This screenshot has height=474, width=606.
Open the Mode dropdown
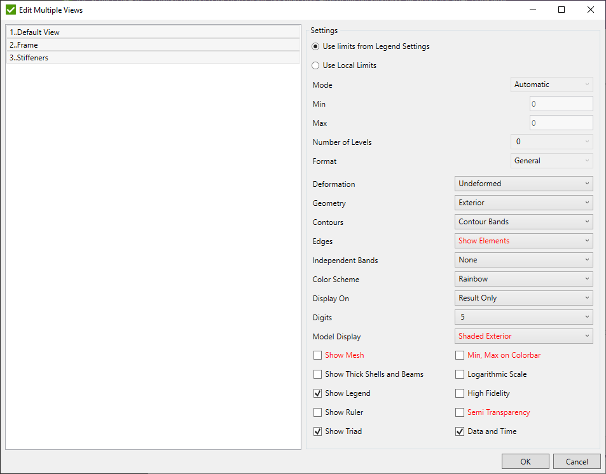[551, 84]
